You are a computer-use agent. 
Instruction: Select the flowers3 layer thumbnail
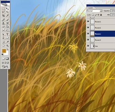[92, 40]
